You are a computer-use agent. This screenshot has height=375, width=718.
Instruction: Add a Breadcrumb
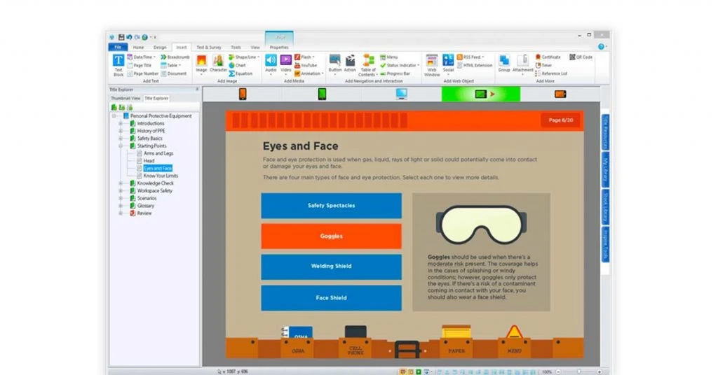pyautogui.click(x=175, y=57)
